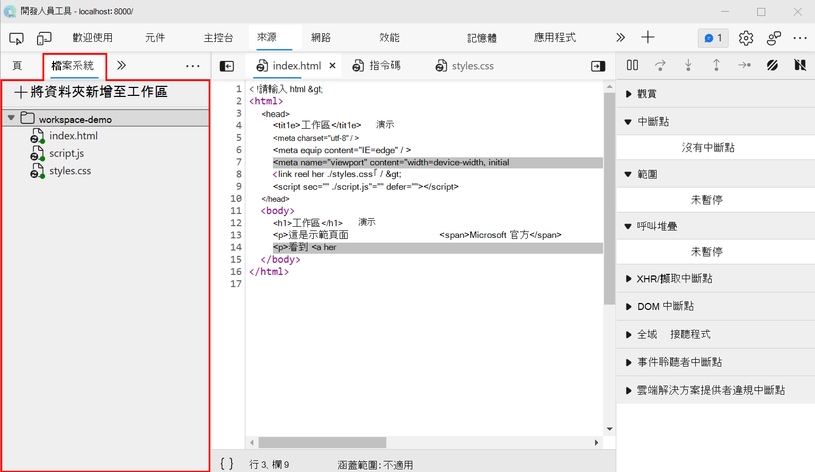The height and width of the screenshot is (472, 815).
Task: Open the 應用程式 application tab
Action: pyautogui.click(x=555, y=38)
